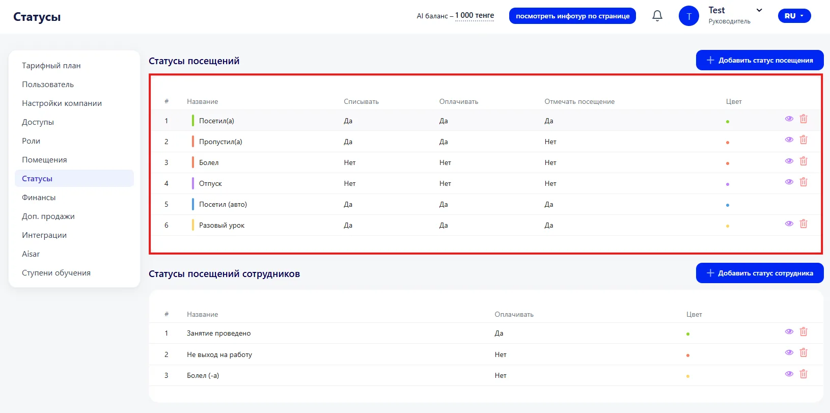Viewport: 830px width, 413px height.
Task: Open the RU language dropdown
Action: 794,16
